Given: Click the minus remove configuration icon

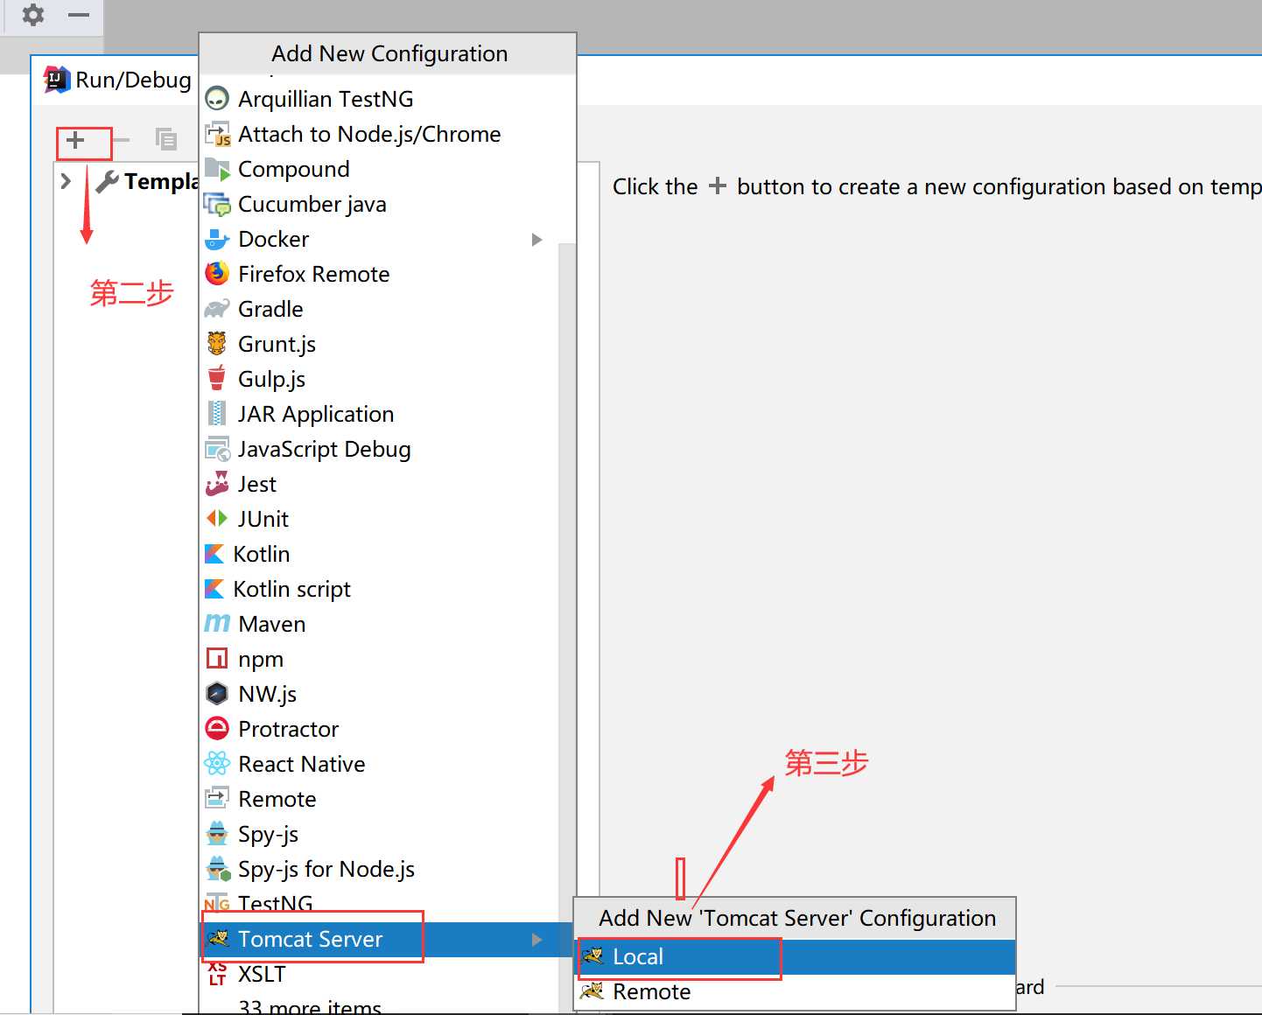Looking at the screenshot, I should 121,140.
